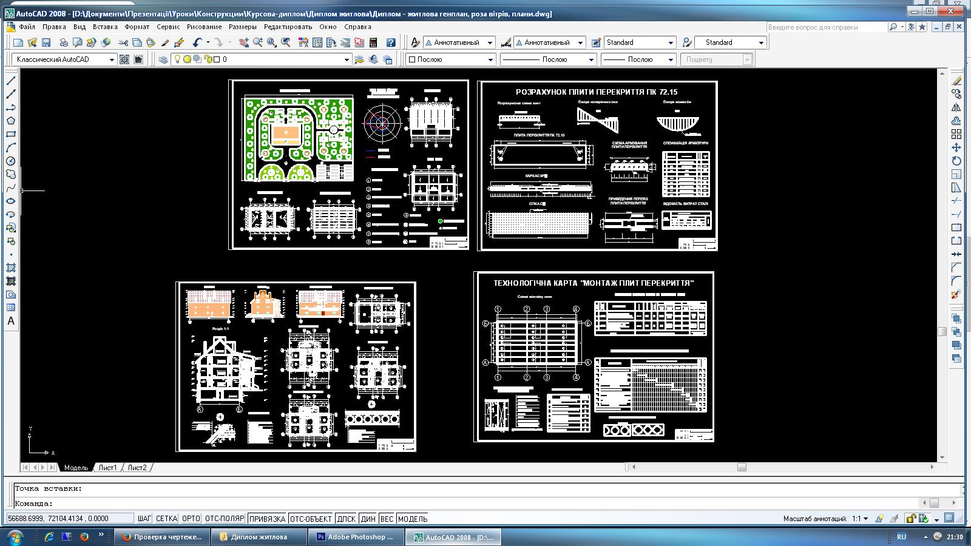The image size is (971, 546).
Task: Select the Hatch tool
Action: click(11, 268)
